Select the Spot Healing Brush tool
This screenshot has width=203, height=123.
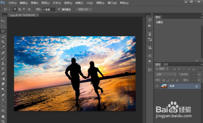3,53
